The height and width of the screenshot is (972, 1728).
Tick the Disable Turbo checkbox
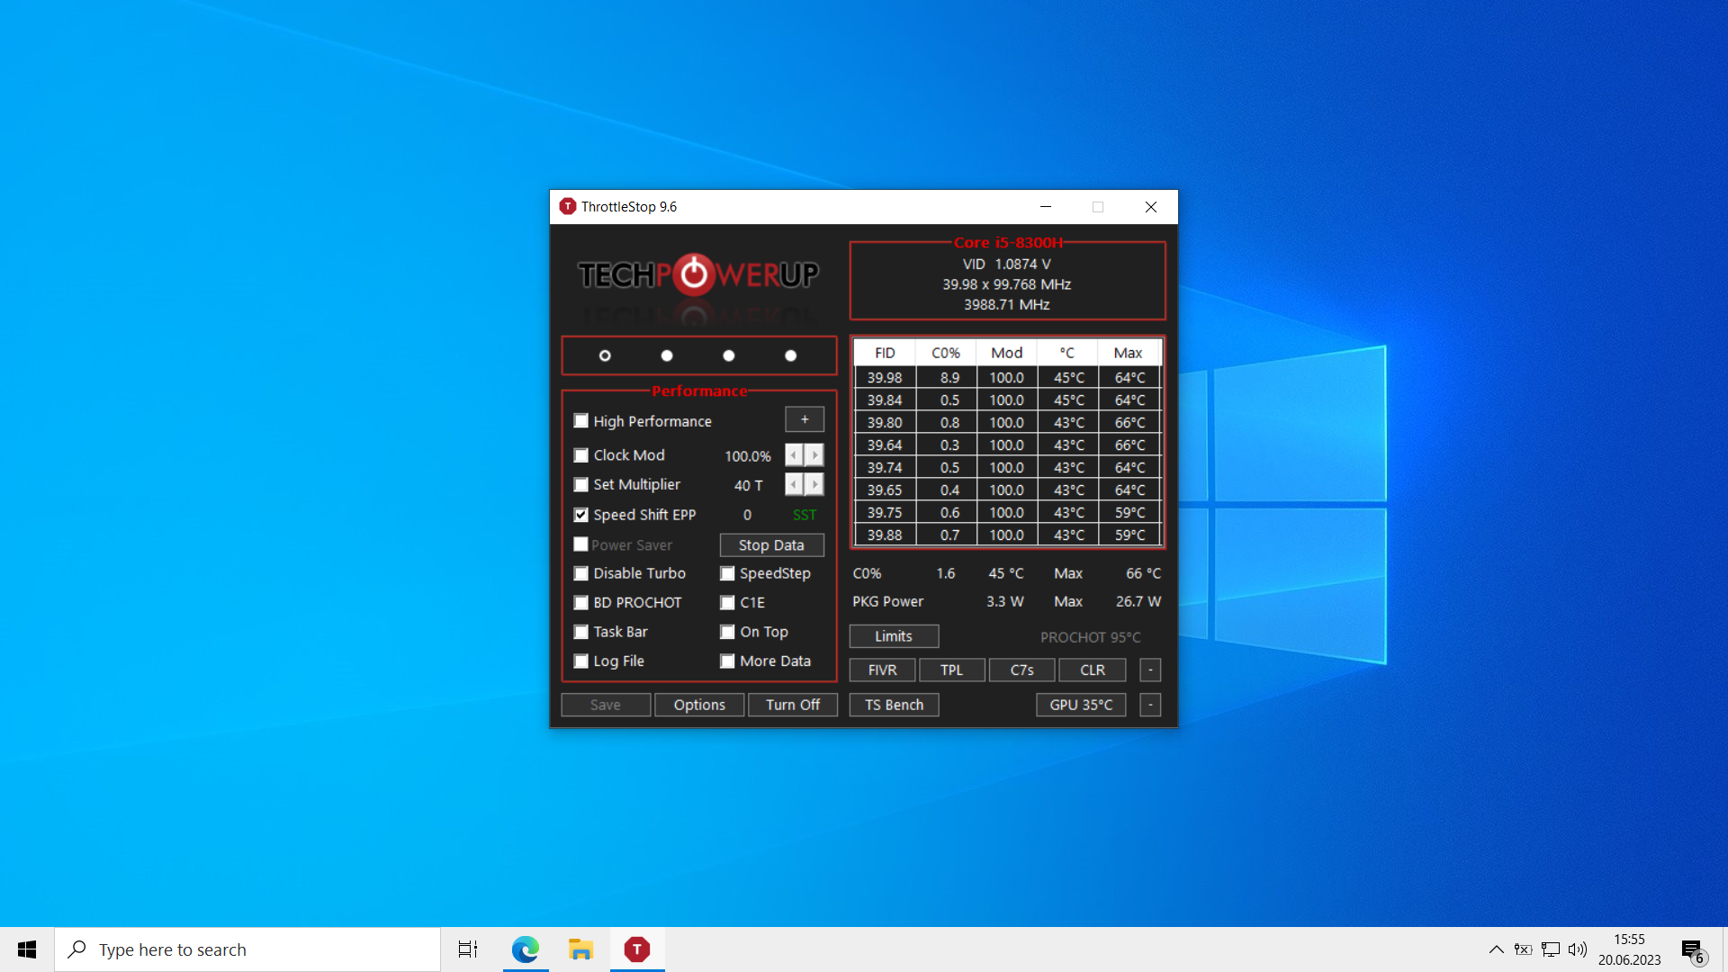click(581, 573)
